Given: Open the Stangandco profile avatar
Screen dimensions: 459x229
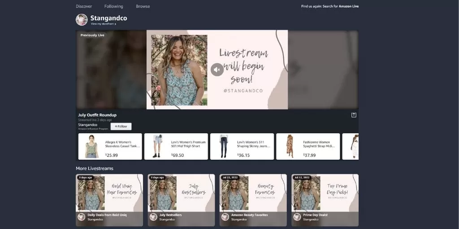Looking at the screenshot, I should [x=82, y=20].
